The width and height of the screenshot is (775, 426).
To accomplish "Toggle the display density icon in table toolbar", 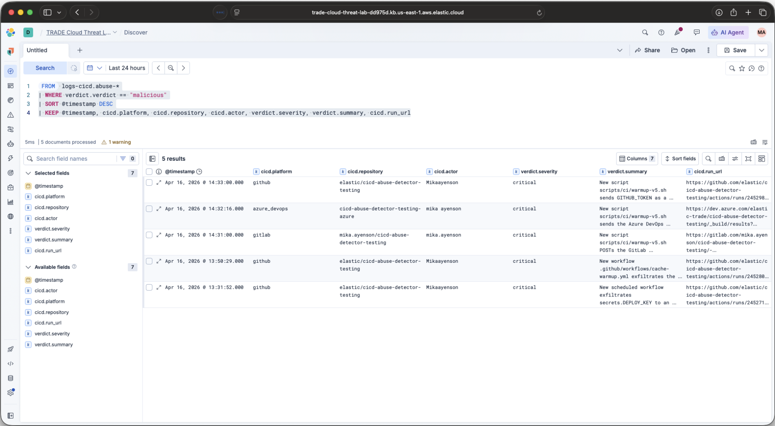I will click(735, 159).
